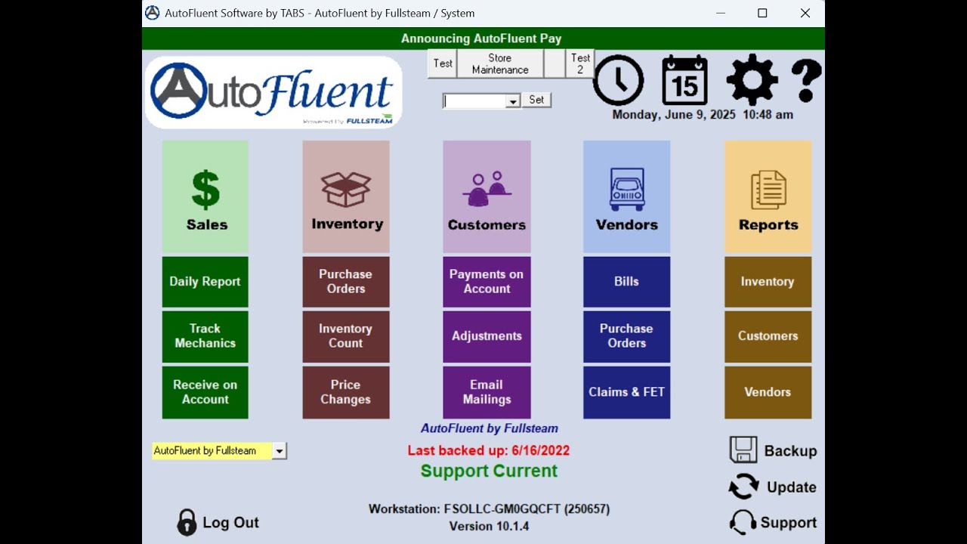The image size is (967, 544).
Task: Open vendor Bills
Action: pos(626,282)
